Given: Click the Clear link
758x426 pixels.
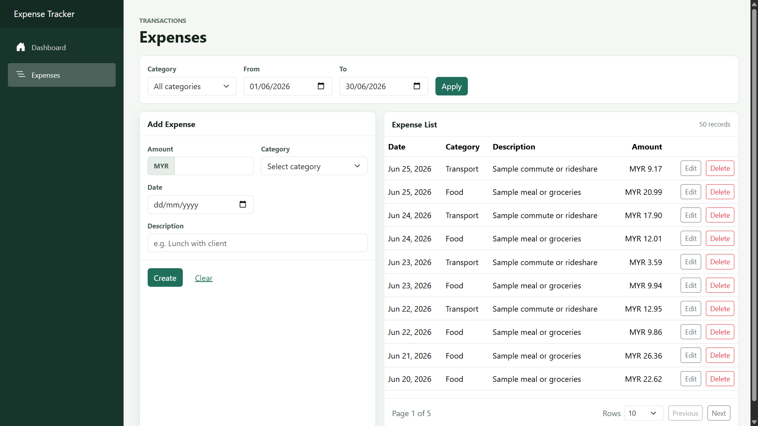Looking at the screenshot, I should coord(204,278).
